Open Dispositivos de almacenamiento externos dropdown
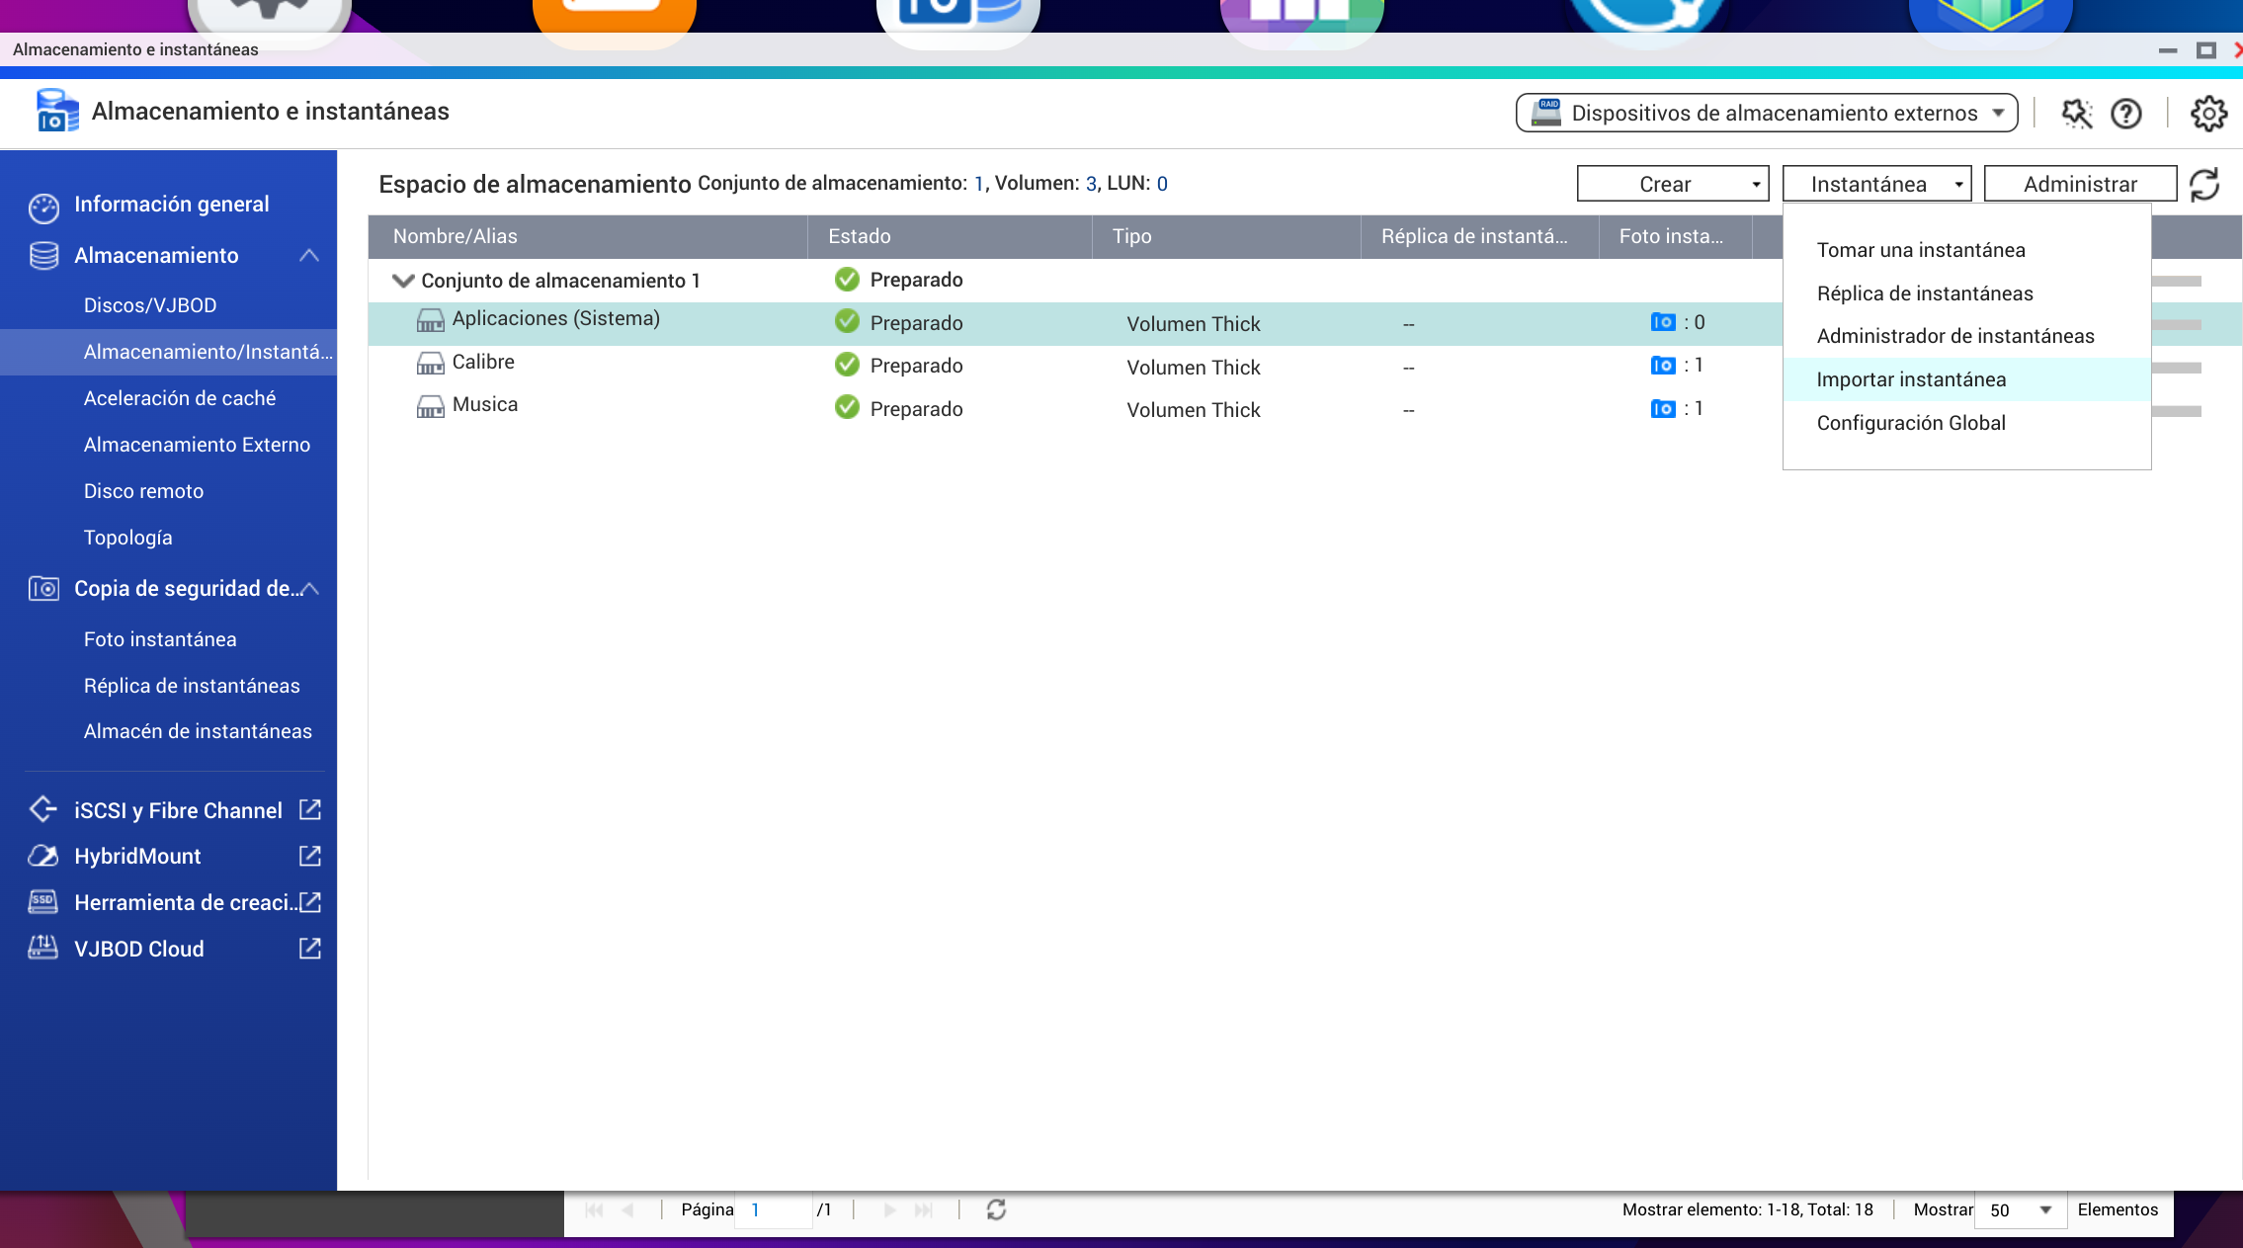The image size is (2243, 1248). [1766, 114]
